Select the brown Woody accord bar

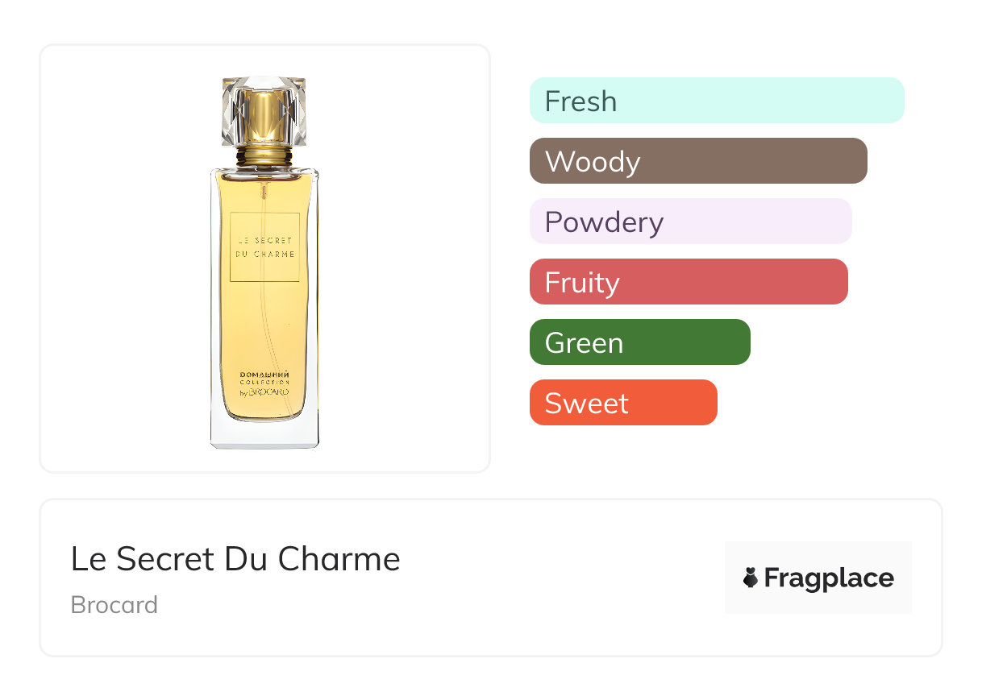698,161
